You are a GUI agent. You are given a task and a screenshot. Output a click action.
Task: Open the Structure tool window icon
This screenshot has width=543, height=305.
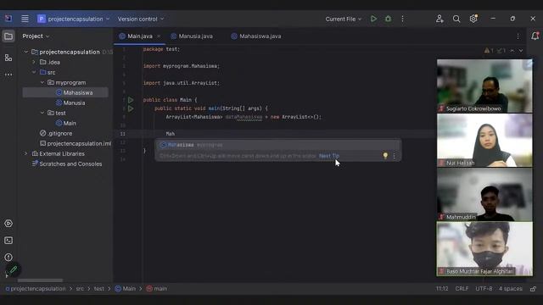click(x=8, y=58)
